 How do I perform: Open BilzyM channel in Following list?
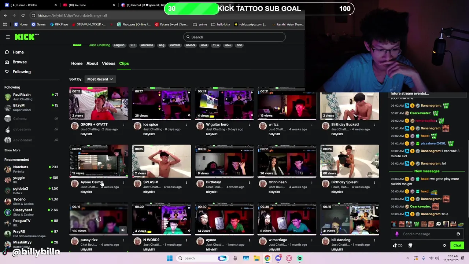31,107
